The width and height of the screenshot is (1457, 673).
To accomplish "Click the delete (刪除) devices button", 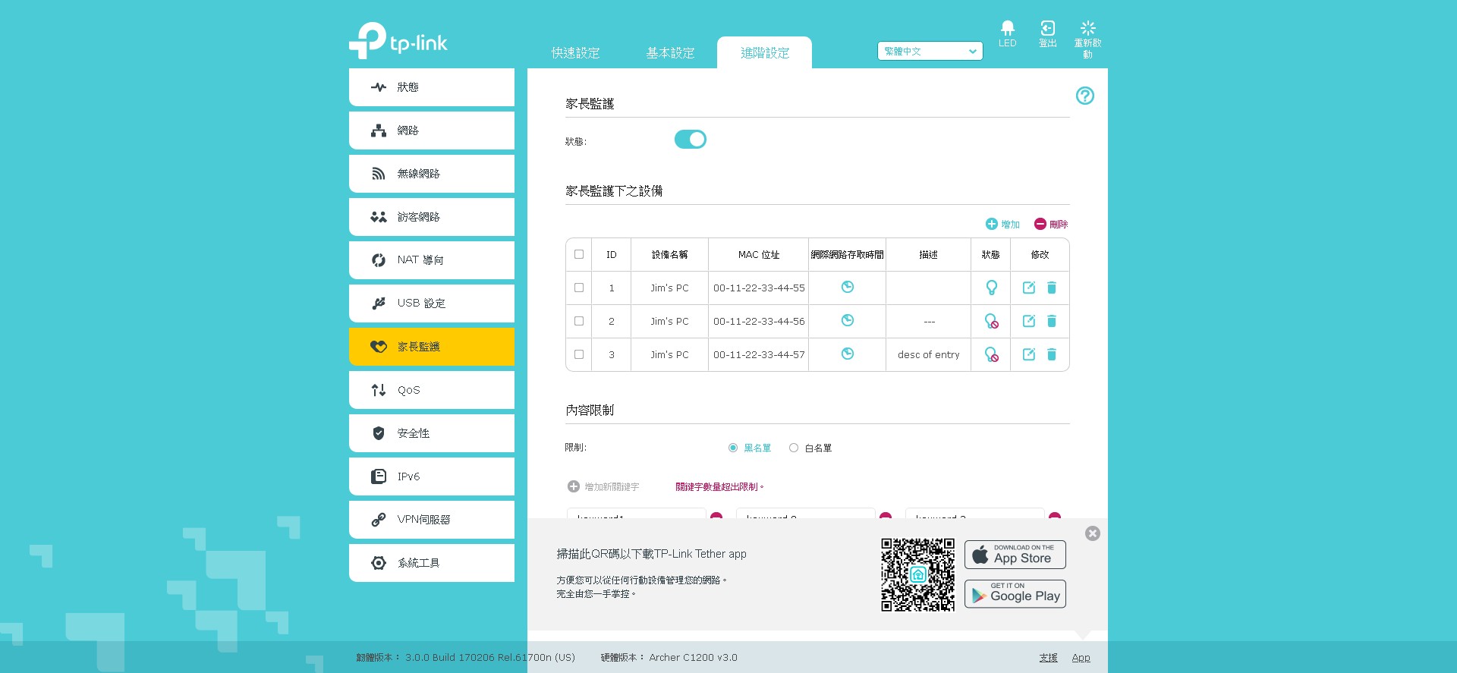I will point(1051,224).
